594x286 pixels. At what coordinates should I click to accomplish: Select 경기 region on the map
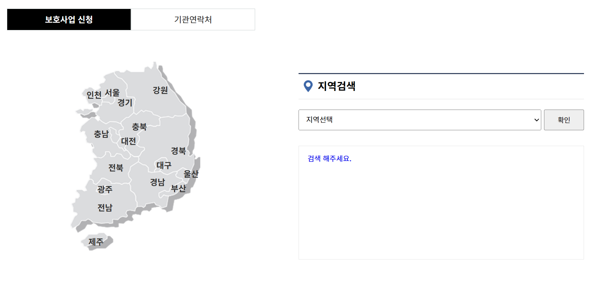(x=125, y=103)
